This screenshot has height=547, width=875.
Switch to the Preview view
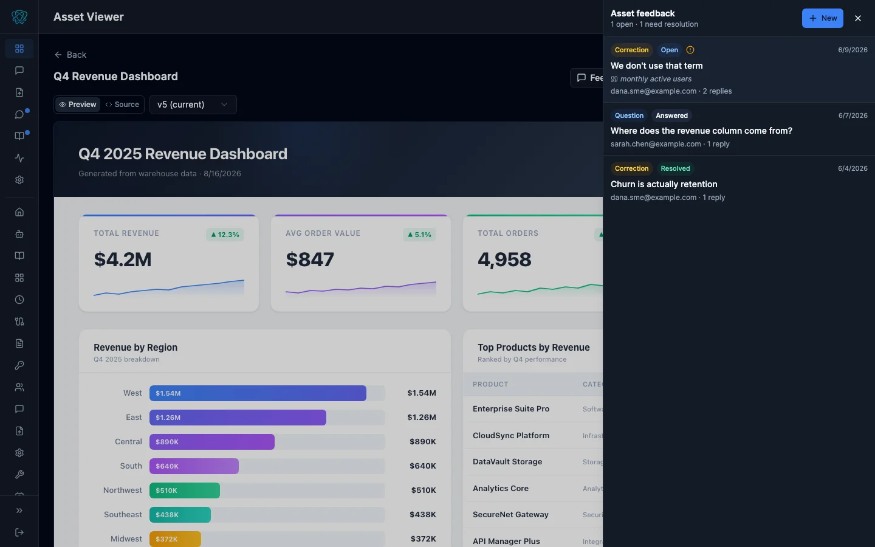pyautogui.click(x=78, y=105)
